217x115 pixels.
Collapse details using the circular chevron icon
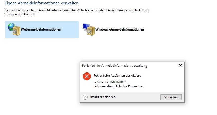click(85, 97)
